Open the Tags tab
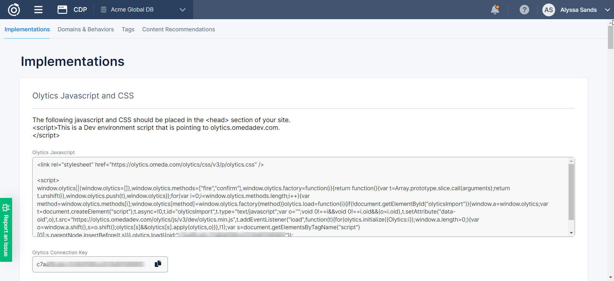Viewport: 614px width, 281px height. pos(128,29)
